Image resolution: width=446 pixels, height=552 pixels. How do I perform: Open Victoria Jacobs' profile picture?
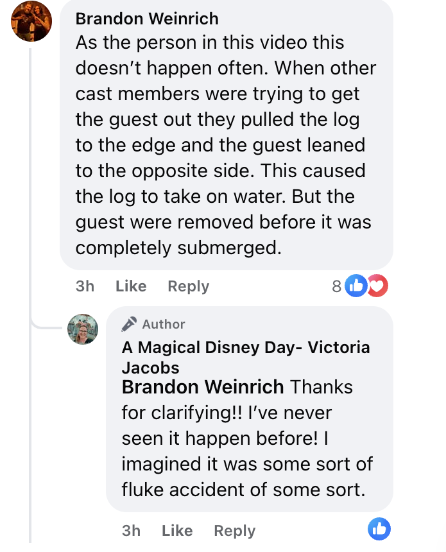[83, 329]
